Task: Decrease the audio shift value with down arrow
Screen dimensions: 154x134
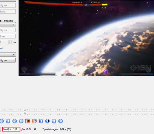Action: pyautogui.click(x=10, y=43)
